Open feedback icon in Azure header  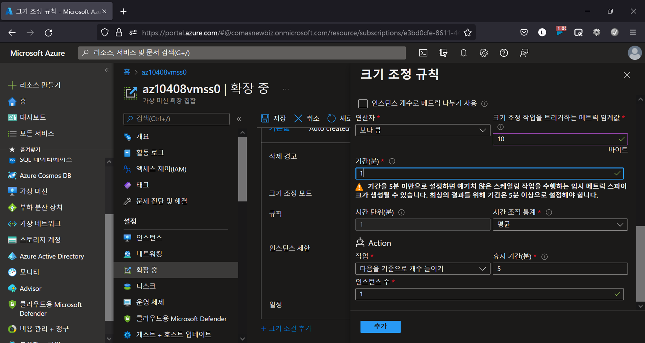point(524,53)
